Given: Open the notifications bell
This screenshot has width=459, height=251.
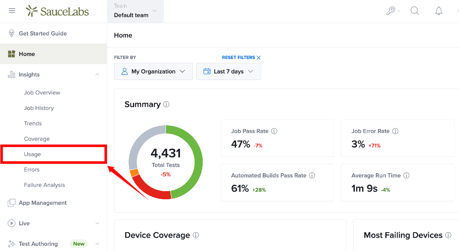Looking at the screenshot, I should 438,11.
